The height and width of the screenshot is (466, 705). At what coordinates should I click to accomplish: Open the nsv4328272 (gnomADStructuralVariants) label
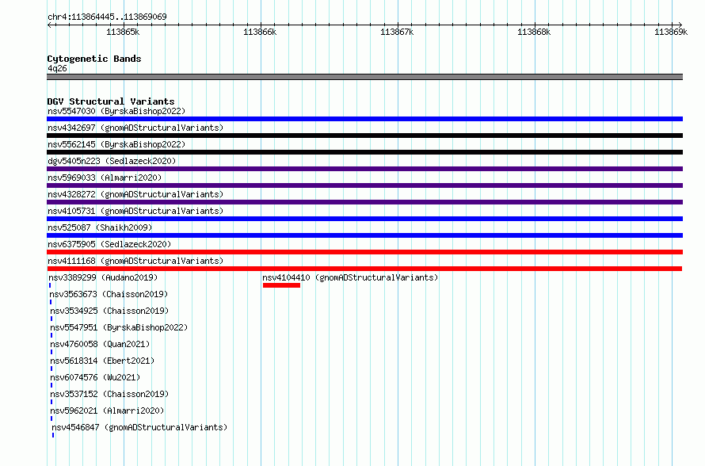pyautogui.click(x=135, y=194)
